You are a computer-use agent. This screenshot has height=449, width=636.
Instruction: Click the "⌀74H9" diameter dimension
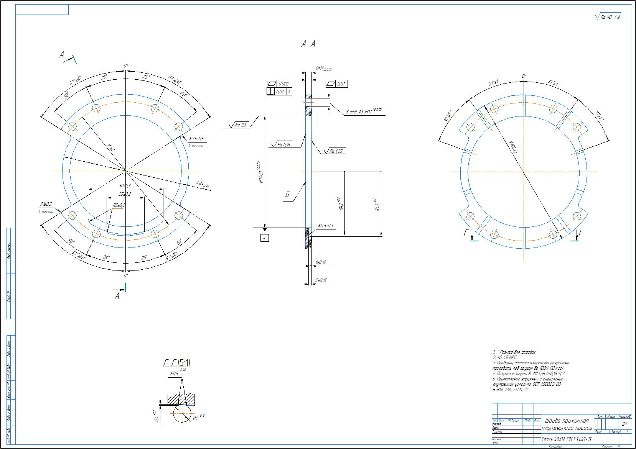click(260, 172)
